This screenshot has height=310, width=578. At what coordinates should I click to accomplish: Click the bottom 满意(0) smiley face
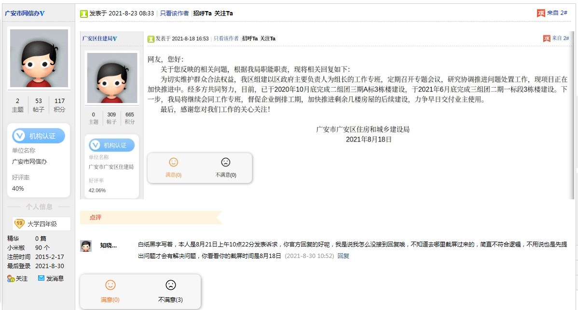click(110, 285)
